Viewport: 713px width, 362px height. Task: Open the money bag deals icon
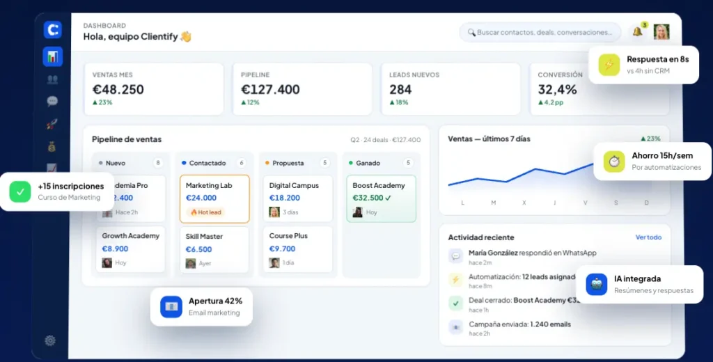tap(52, 146)
